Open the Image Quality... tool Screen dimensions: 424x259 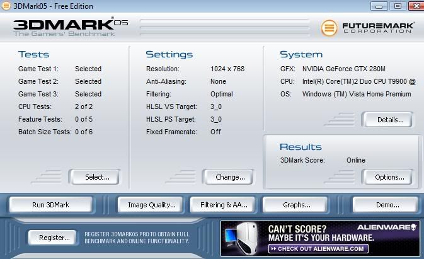151,205
